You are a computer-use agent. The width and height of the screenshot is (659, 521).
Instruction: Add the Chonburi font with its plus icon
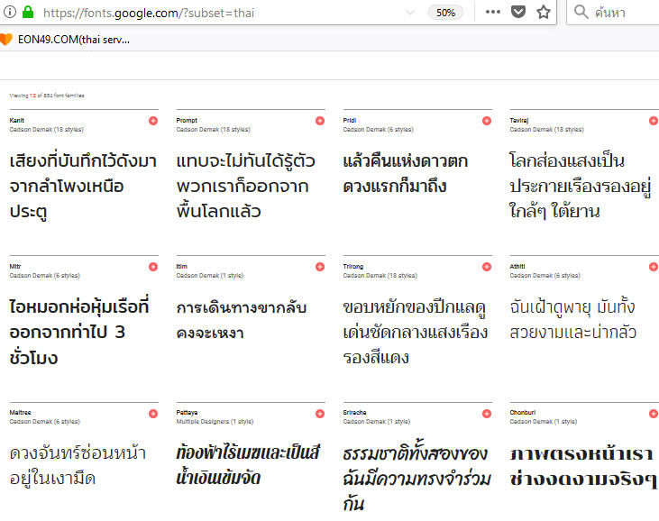point(654,414)
